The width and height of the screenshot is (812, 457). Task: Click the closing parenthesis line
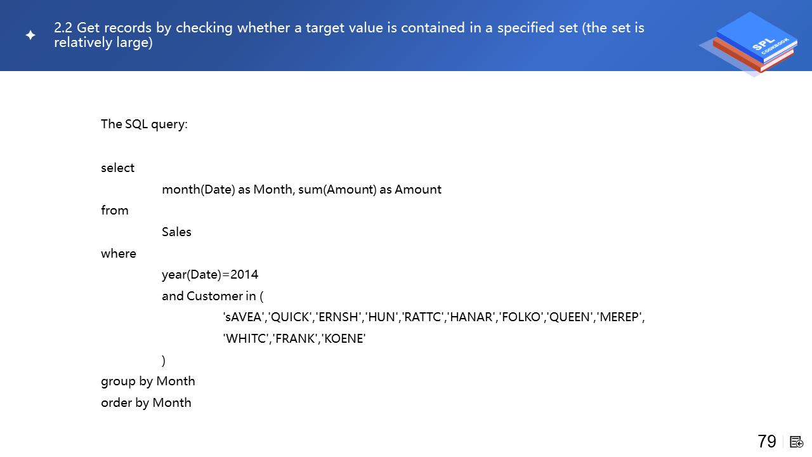click(164, 361)
